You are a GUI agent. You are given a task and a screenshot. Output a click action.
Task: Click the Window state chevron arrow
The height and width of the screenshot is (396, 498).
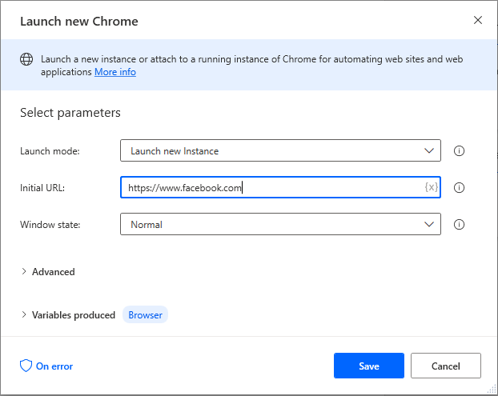[428, 225]
